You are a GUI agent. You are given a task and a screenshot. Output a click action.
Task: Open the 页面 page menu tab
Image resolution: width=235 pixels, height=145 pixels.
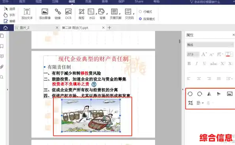88,2
